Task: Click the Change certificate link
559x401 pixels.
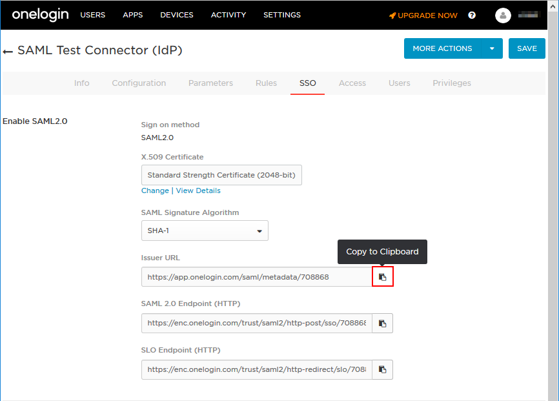Action: (155, 190)
